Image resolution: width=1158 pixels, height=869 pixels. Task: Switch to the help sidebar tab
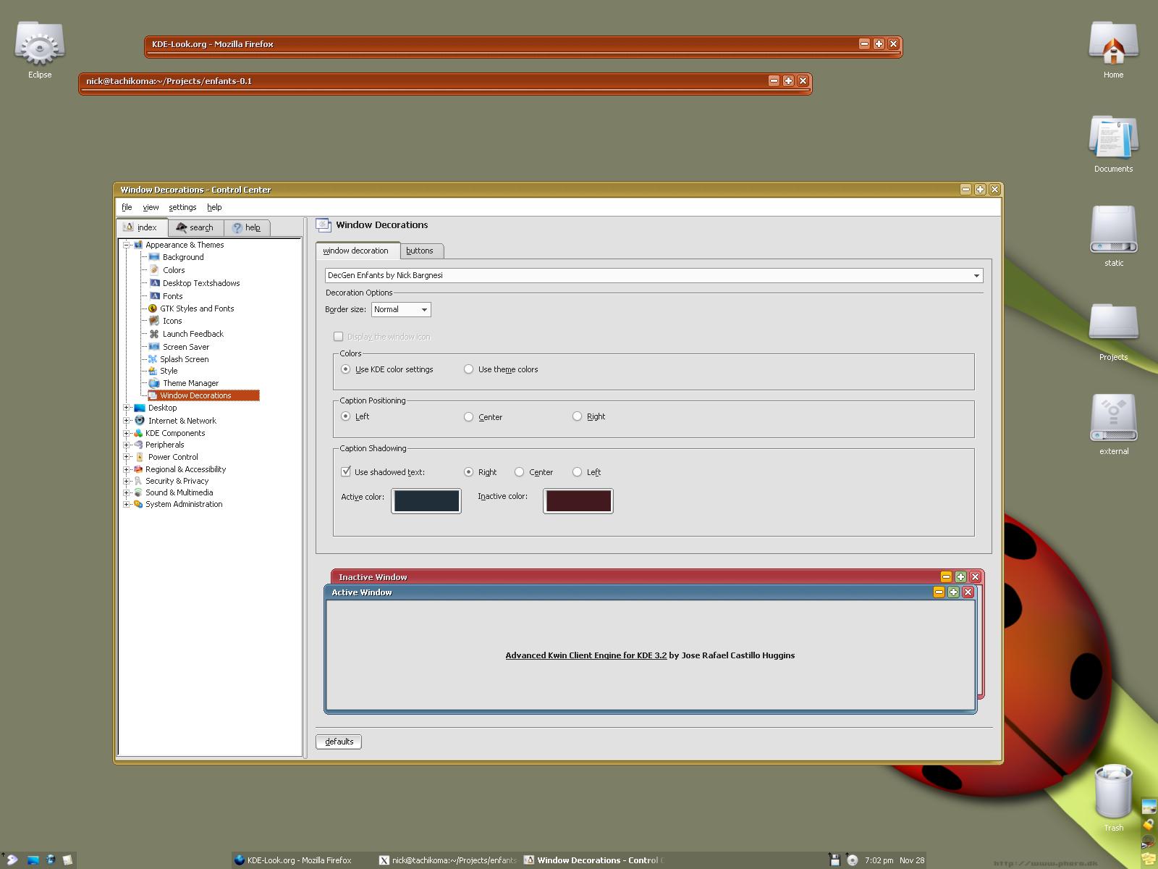click(247, 227)
